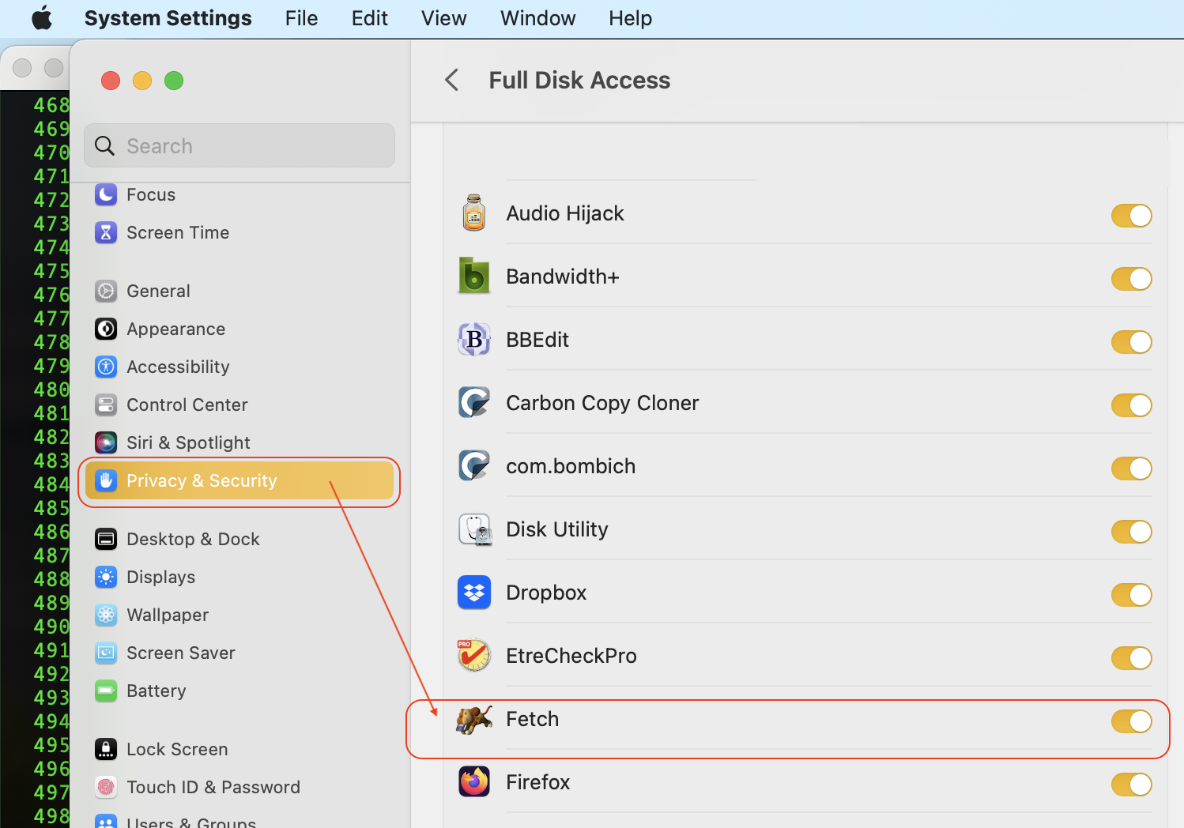This screenshot has height=828, width=1184.
Task: Toggle Full Disk Access for BBEdit
Action: click(x=1132, y=342)
